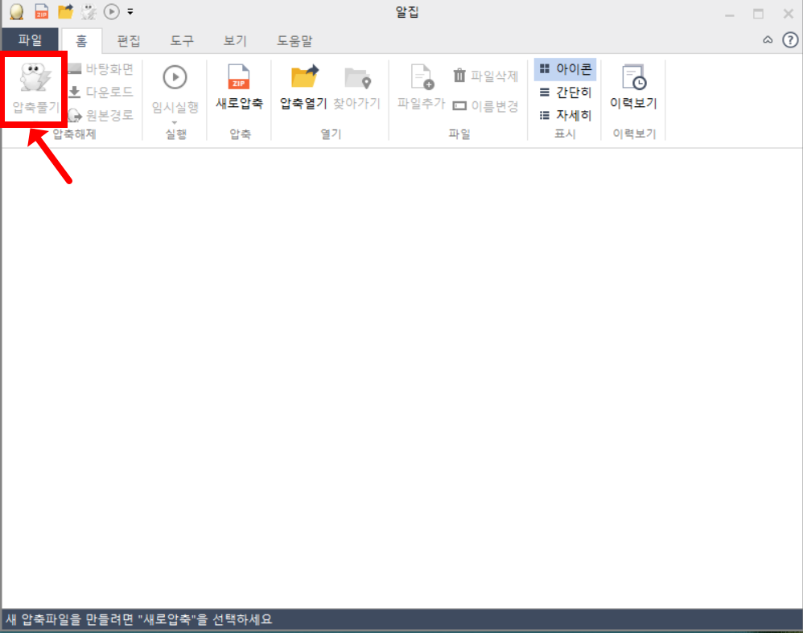Click the 이름변경 rename icon
Screen dimensions: 803x633
[x=459, y=106]
